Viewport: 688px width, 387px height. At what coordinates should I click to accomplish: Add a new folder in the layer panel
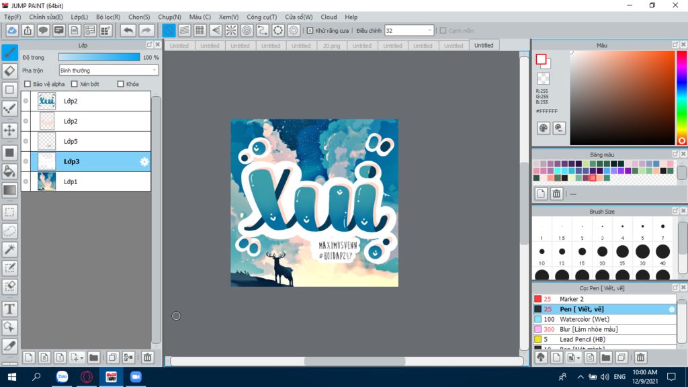pos(93,357)
